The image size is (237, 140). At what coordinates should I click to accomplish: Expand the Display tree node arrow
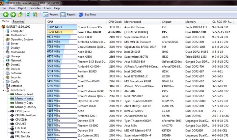click(4, 48)
